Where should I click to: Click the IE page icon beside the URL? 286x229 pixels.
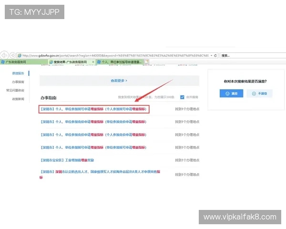click(x=20, y=55)
